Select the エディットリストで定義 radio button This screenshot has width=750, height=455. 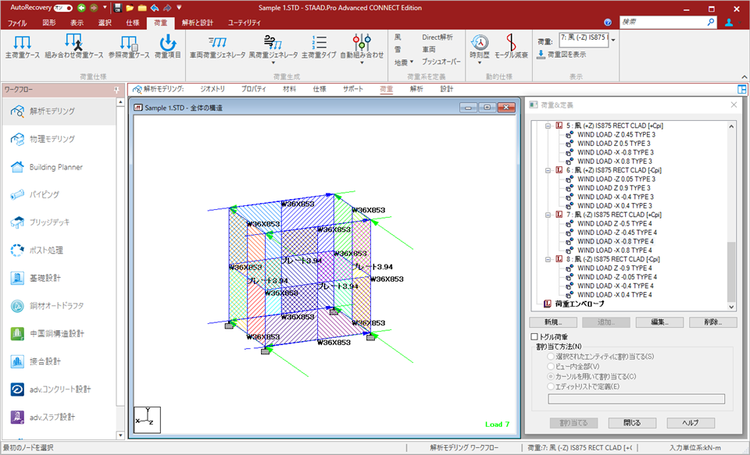(x=551, y=386)
